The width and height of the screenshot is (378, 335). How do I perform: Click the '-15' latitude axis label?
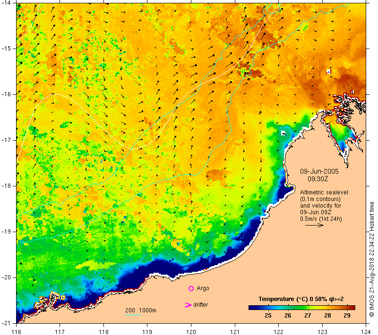tap(6, 49)
